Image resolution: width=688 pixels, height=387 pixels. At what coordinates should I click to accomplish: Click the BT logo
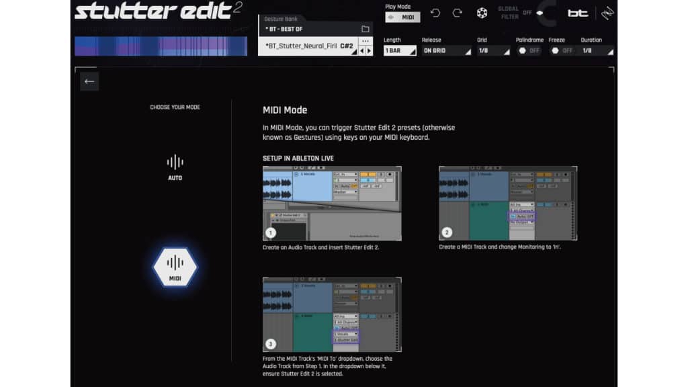click(x=577, y=13)
